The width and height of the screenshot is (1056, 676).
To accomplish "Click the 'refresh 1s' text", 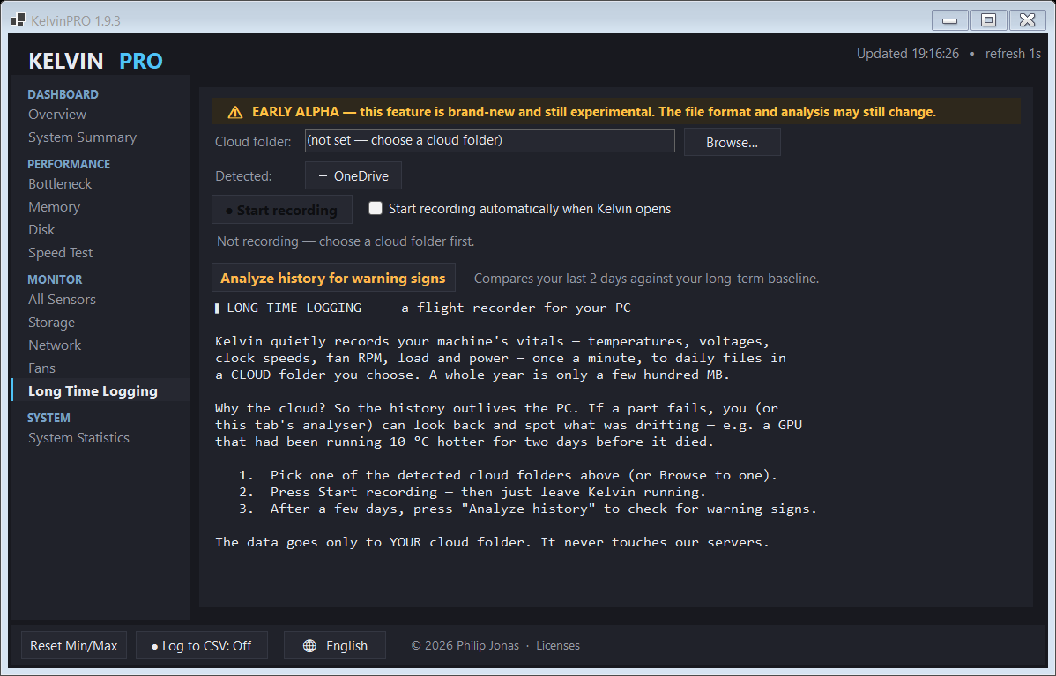I will pyautogui.click(x=1013, y=54).
